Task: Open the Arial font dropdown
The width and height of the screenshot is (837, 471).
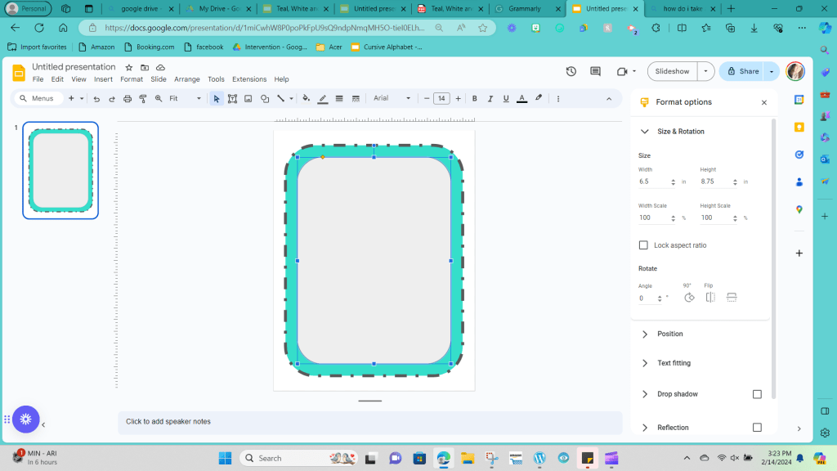Action: (392, 99)
